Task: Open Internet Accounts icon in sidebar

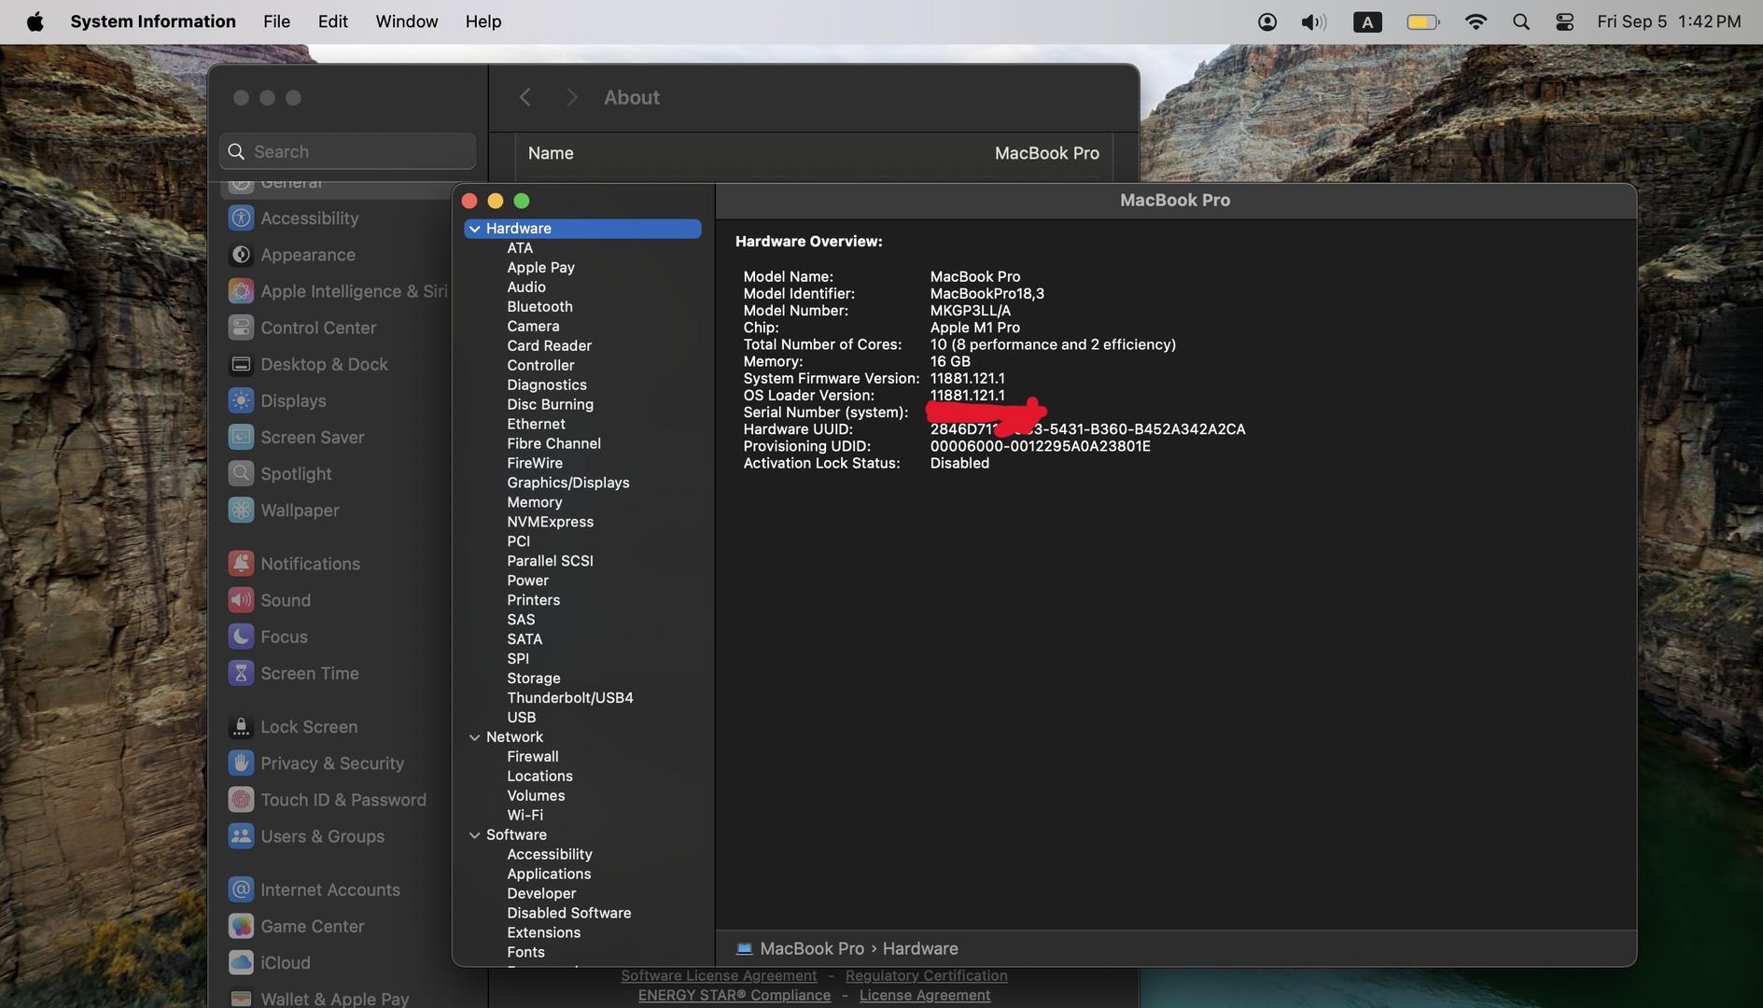Action: click(x=241, y=889)
